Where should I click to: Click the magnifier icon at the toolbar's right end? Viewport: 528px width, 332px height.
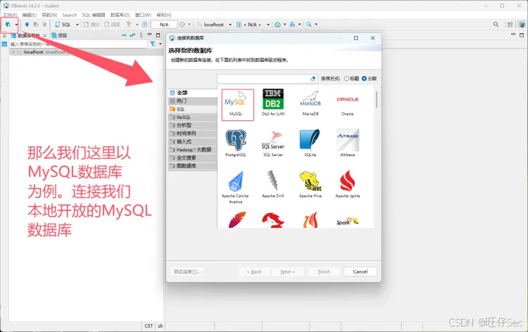click(x=496, y=25)
